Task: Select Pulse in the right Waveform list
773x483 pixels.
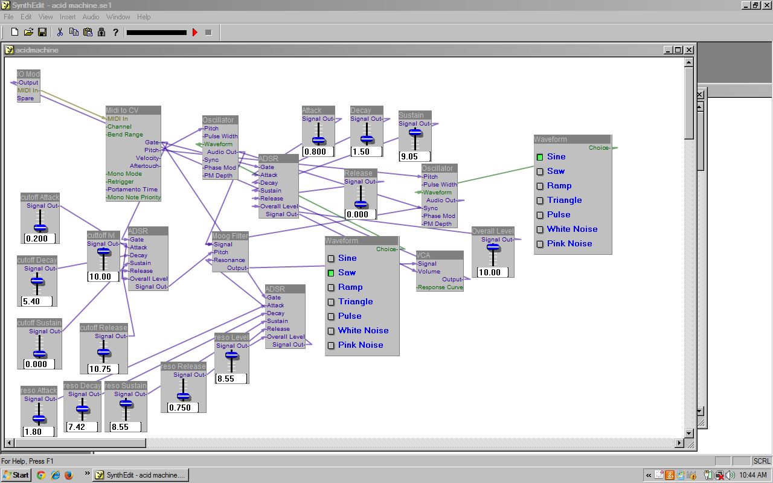Action: point(553,215)
